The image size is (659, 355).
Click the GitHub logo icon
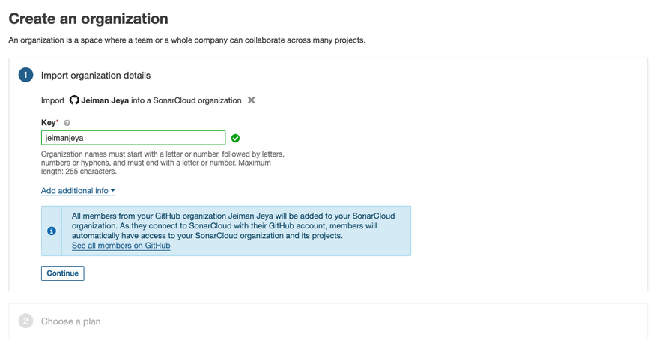click(74, 100)
